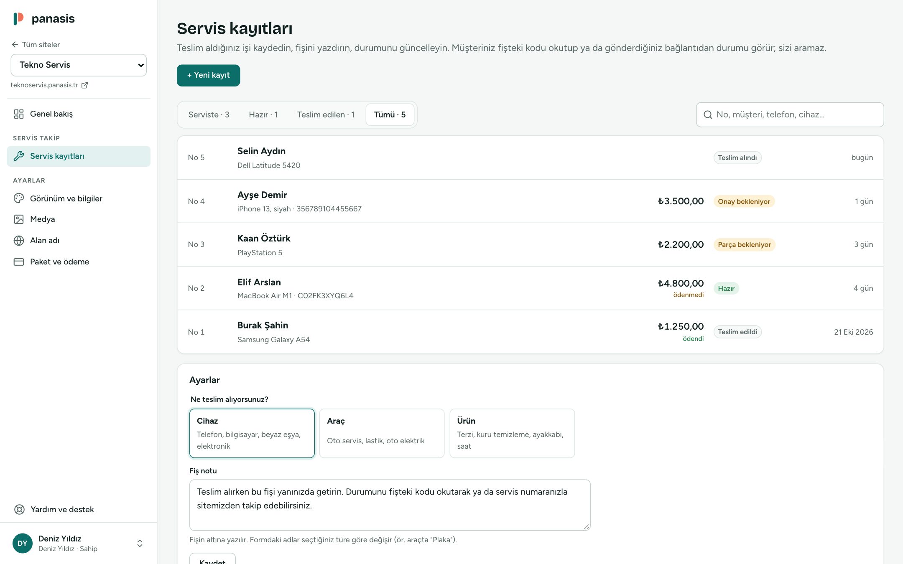Click the Medya image icon

point(19,219)
